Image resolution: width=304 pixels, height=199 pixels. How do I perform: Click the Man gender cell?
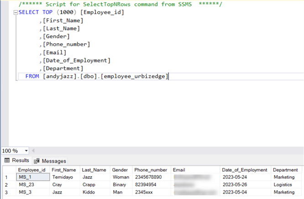coord(121,192)
